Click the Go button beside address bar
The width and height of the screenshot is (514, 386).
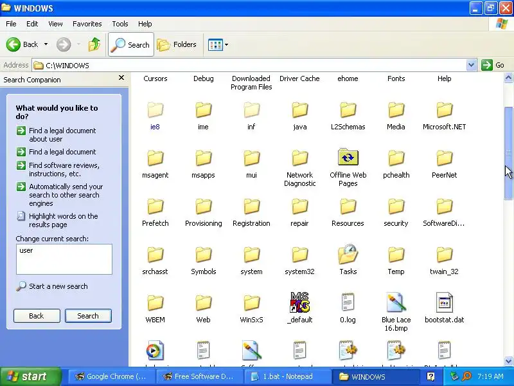tap(493, 65)
